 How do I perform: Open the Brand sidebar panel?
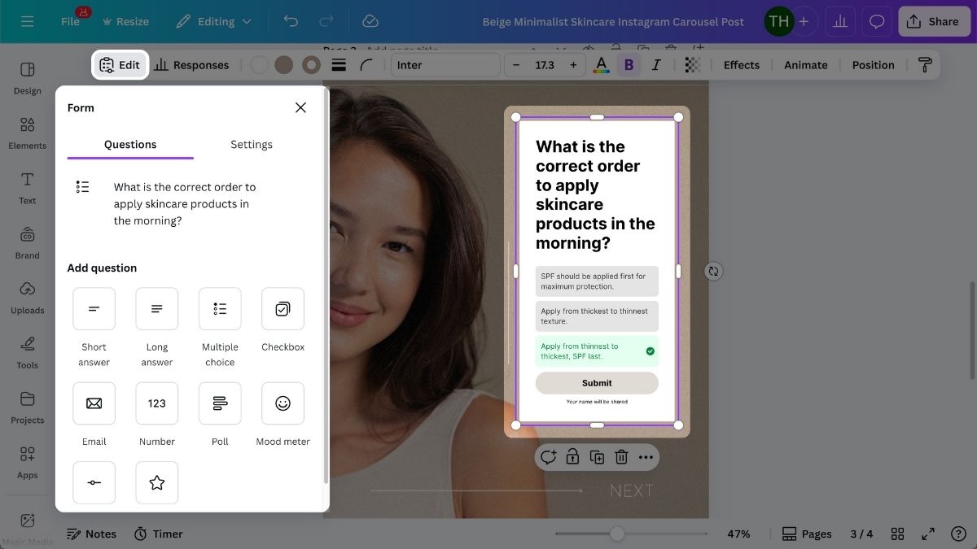point(28,242)
